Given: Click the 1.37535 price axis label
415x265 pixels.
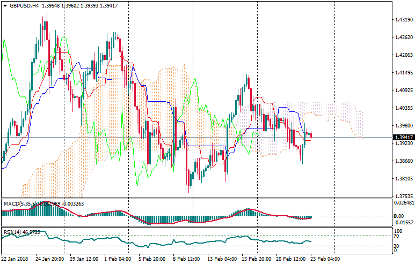Looking at the screenshot, I should point(403,196).
